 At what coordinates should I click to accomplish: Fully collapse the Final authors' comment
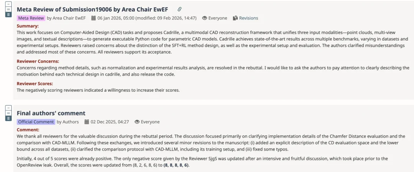point(8,108)
